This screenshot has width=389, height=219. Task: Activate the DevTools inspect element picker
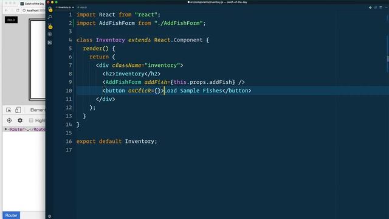pyautogui.click(x=9, y=110)
